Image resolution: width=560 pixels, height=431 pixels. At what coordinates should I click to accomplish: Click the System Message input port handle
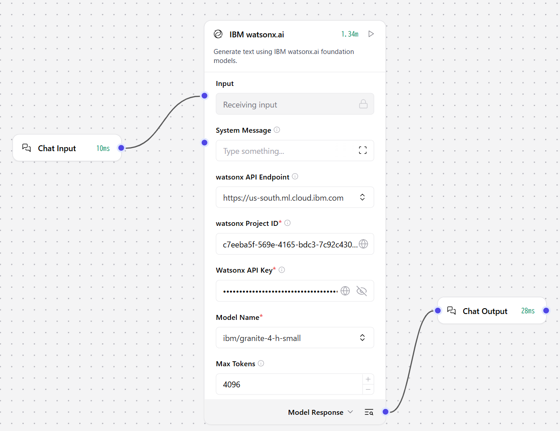click(205, 143)
